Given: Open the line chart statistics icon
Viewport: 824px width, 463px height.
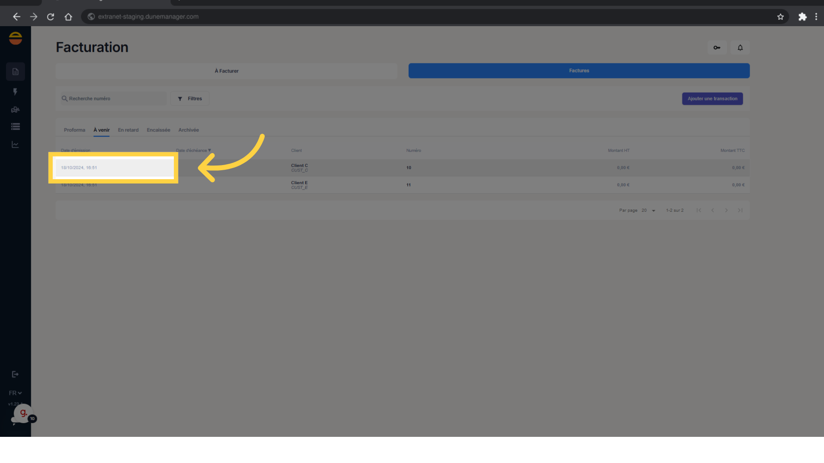Looking at the screenshot, I should [15, 144].
